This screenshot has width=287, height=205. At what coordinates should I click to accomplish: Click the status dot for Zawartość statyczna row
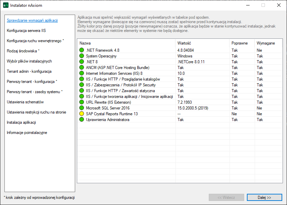(82, 91)
